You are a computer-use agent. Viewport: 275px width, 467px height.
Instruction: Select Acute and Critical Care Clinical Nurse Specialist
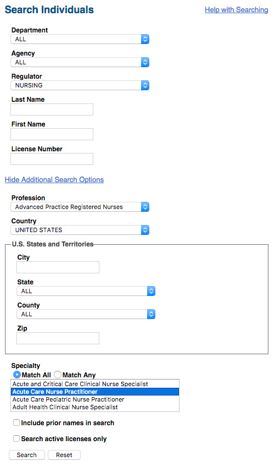[95, 384]
